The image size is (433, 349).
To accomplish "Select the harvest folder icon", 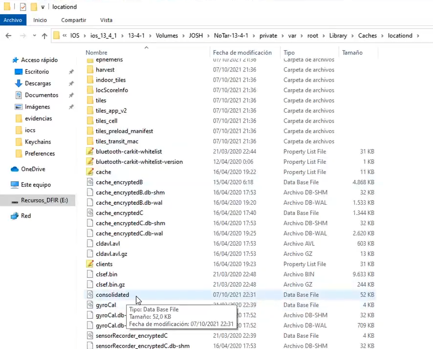I will (90, 69).
